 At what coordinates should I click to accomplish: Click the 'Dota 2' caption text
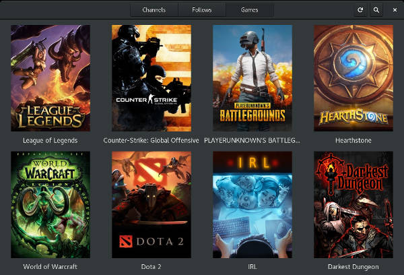click(151, 267)
